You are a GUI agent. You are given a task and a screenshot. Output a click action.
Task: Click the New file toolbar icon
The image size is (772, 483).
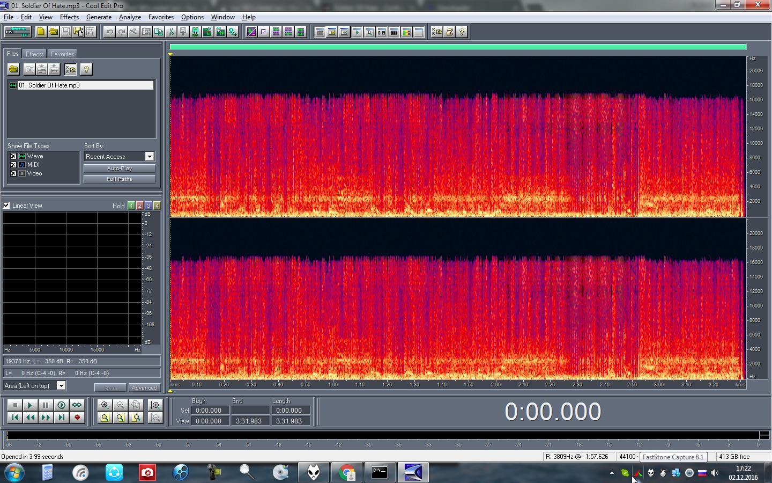41,32
